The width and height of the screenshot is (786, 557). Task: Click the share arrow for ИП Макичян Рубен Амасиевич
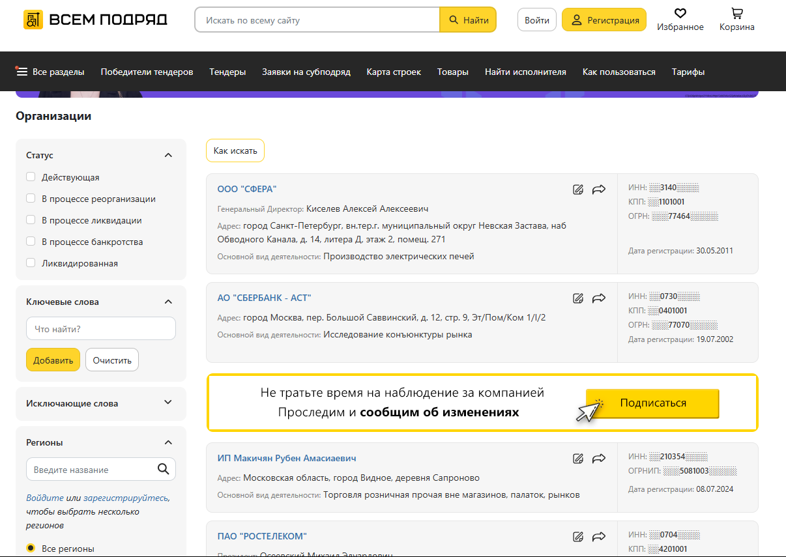click(598, 459)
